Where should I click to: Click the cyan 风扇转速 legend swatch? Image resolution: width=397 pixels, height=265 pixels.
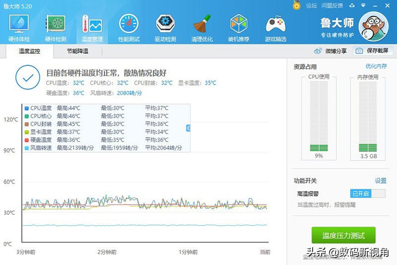pyautogui.click(x=27, y=148)
